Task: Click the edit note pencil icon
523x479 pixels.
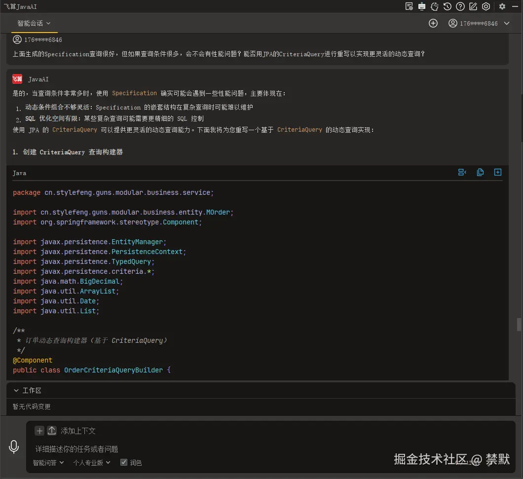Action: coord(473,6)
